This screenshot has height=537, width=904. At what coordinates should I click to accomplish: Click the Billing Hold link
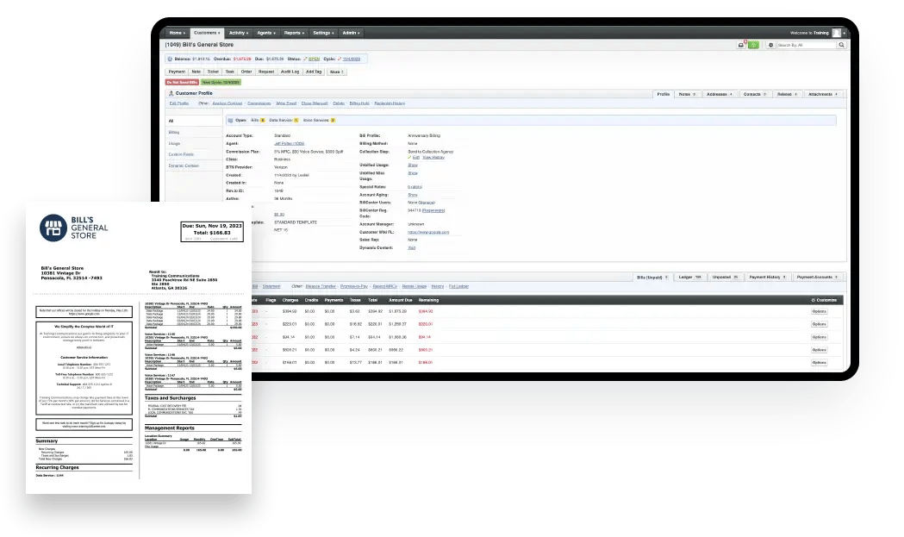(x=359, y=103)
